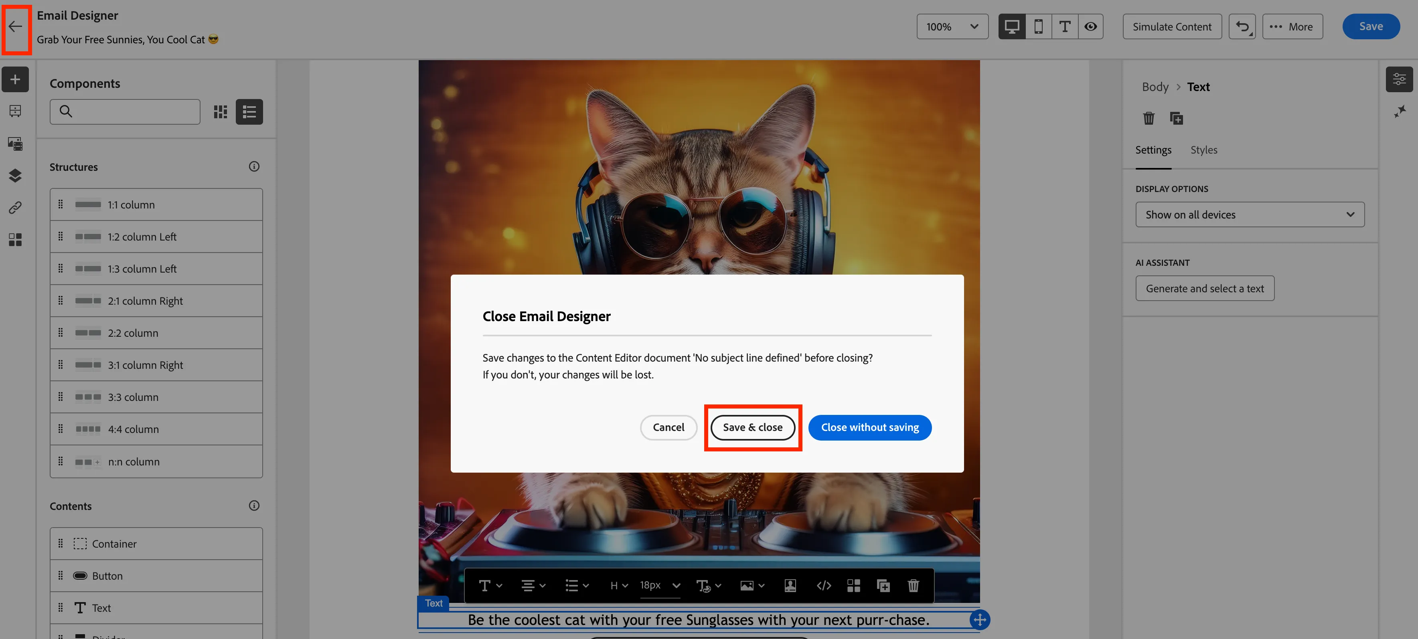Image resolution: width=1418 pixels, height=639 pixels.
Task: Switch to the Settings tab
Action: (1153, 150)
